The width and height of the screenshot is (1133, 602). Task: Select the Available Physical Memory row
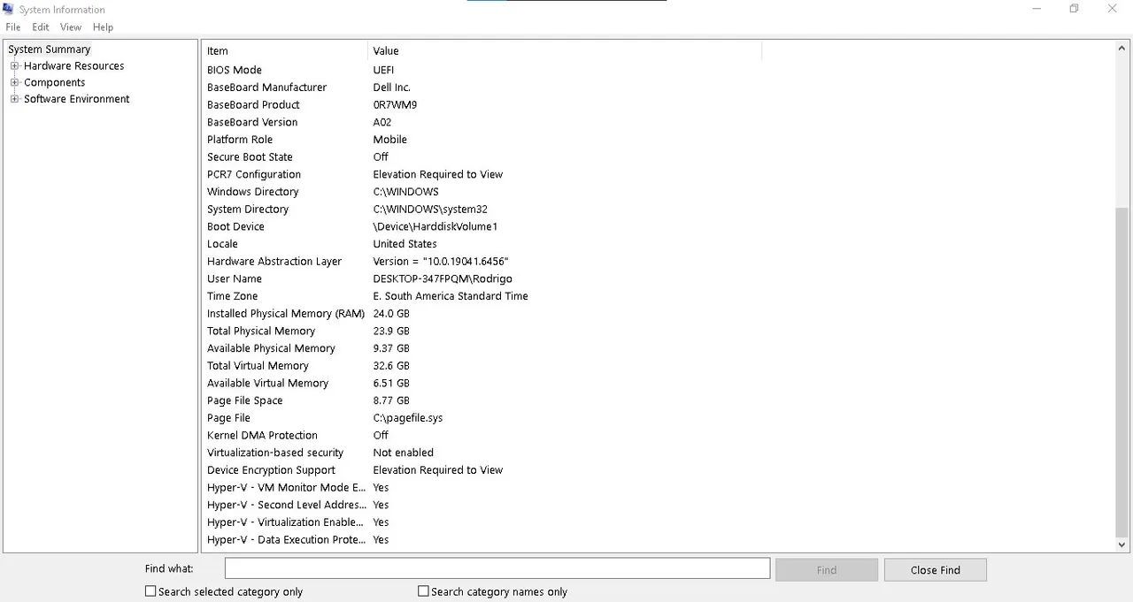pos(658,348)
